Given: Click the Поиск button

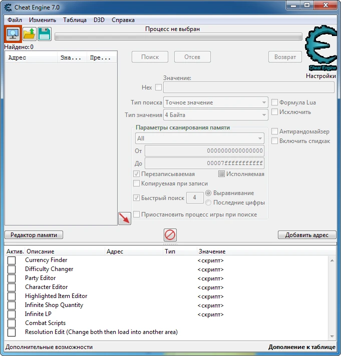Looking at the screenshot, I should point(150,57).
